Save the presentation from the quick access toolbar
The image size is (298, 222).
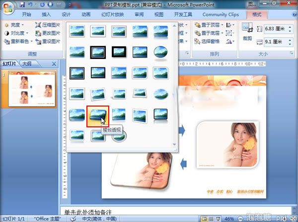pos(22,4)
